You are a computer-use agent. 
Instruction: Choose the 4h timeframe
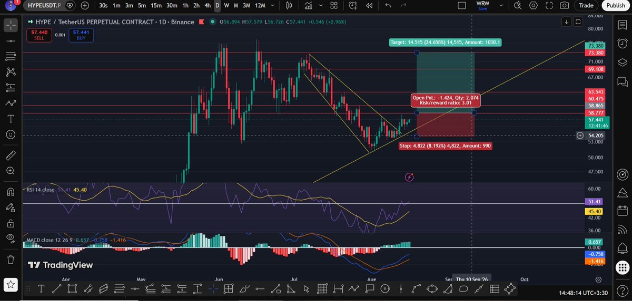pos(209,5)
